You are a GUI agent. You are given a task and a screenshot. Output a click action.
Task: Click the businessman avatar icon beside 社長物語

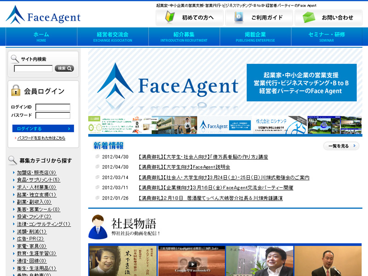click(98, 227)
